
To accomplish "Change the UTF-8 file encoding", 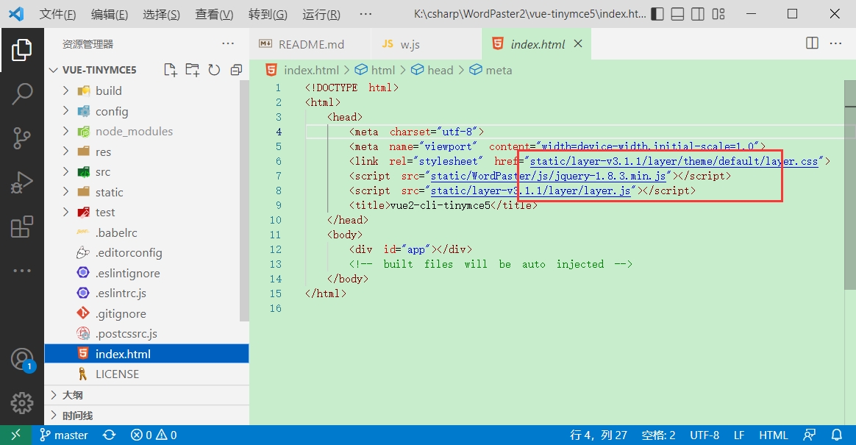I will coord(705,435).
